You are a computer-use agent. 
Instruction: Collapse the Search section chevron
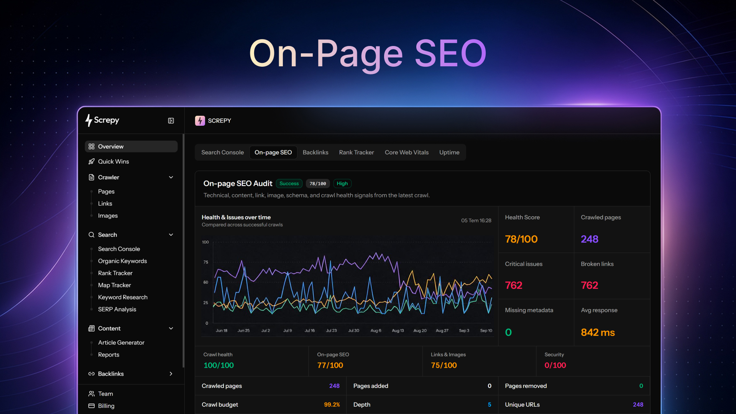pyautogui.click(x=171, y=235)
